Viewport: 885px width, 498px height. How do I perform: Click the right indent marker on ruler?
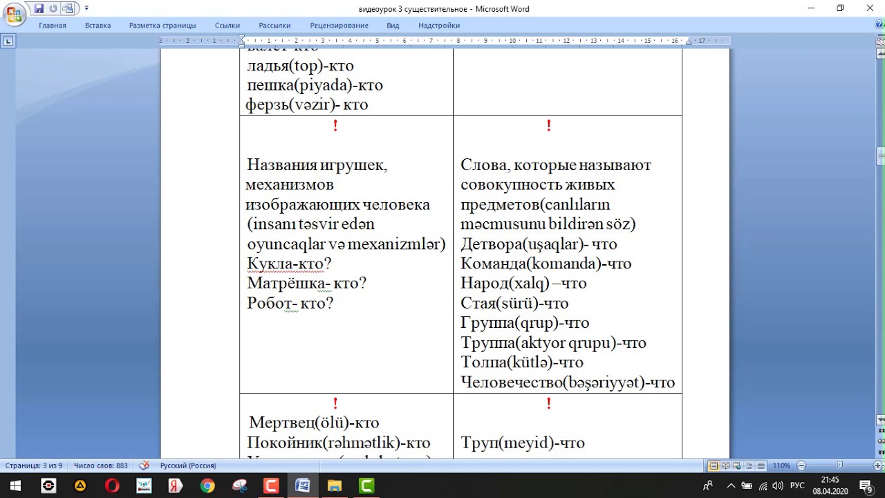pos(687,44)
